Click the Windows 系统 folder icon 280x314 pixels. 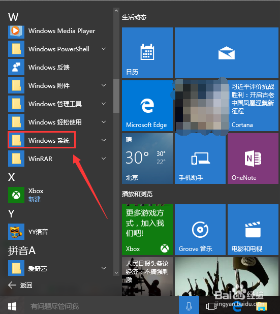pos(16,140)
